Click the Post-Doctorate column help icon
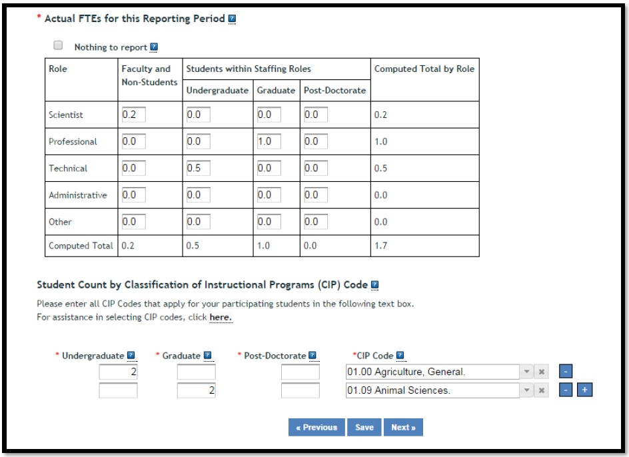This screenshot has width=629, height=457. 313,356
